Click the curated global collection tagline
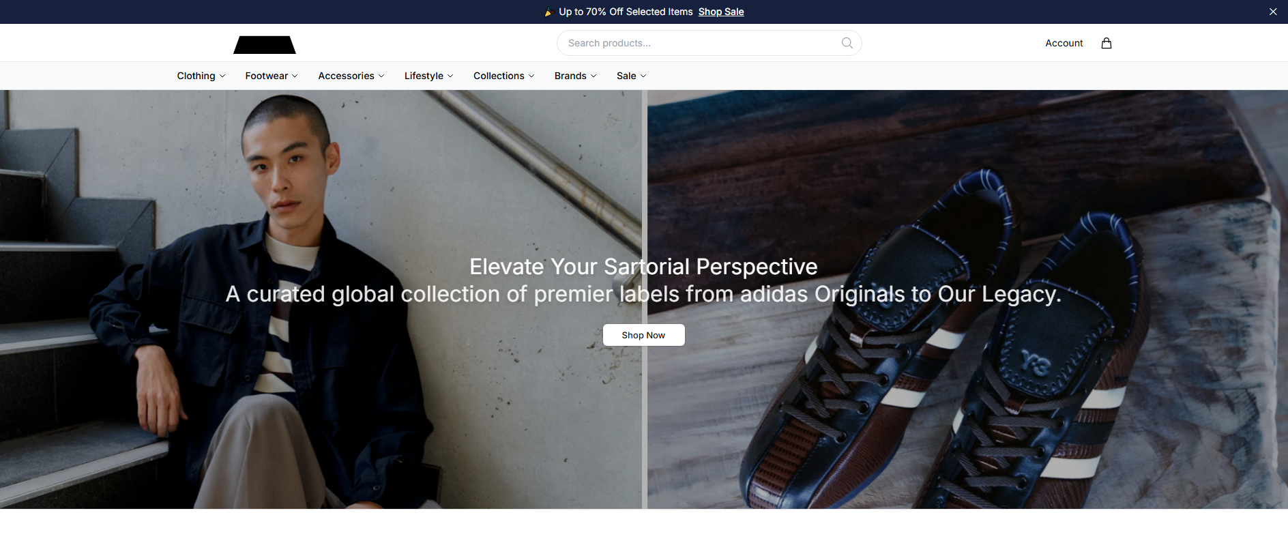The width and height of the screenshot is (1288, 558). point(644,294)
